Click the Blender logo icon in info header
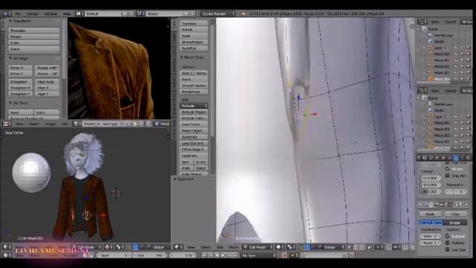 pos(243,13)
